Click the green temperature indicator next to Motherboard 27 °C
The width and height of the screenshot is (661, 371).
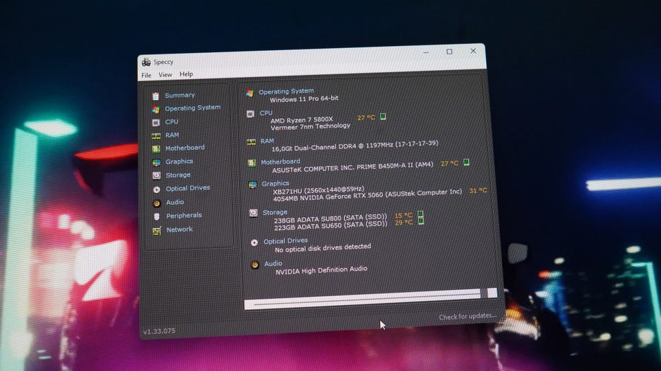tap(466, 162)
